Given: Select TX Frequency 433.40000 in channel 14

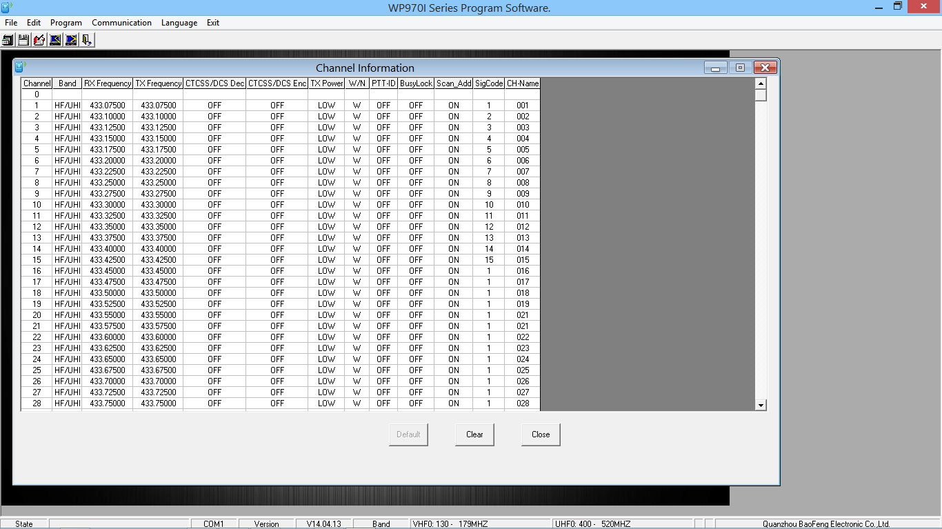Looking at the screenshot, I should 158,249.
